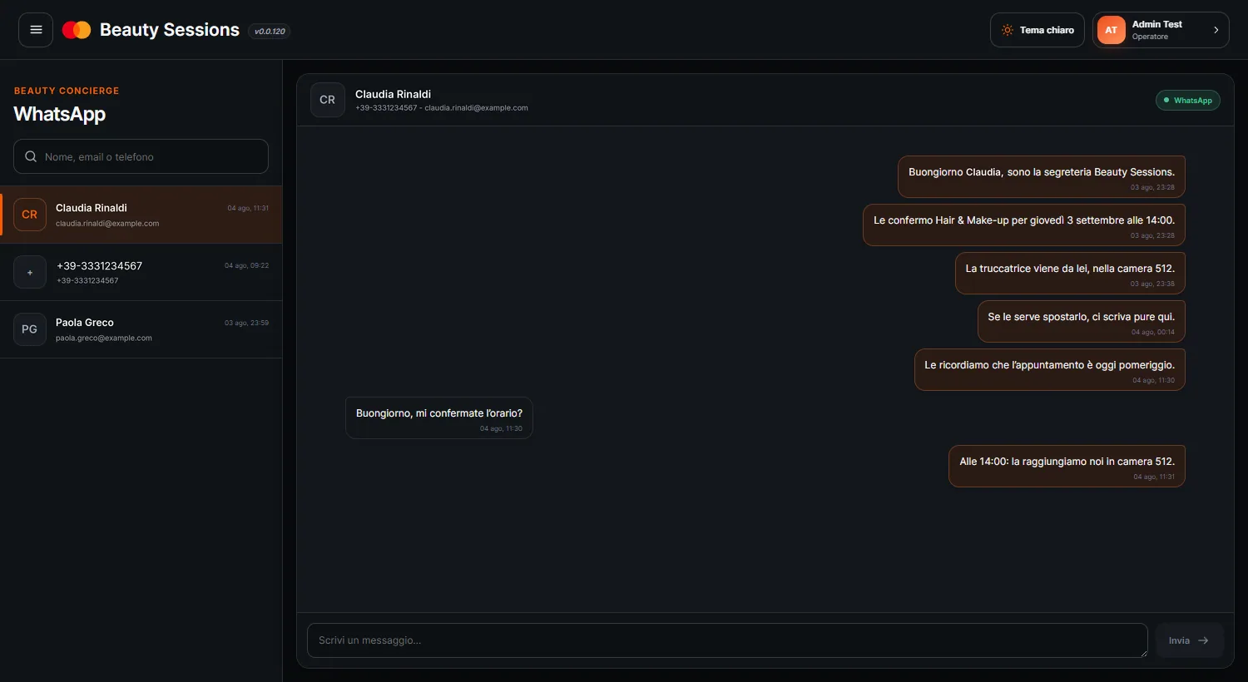This screenshot has height=682, width=1248.
Task: Click the WhatsApp status badge
Action: (x=1188, y=101)
